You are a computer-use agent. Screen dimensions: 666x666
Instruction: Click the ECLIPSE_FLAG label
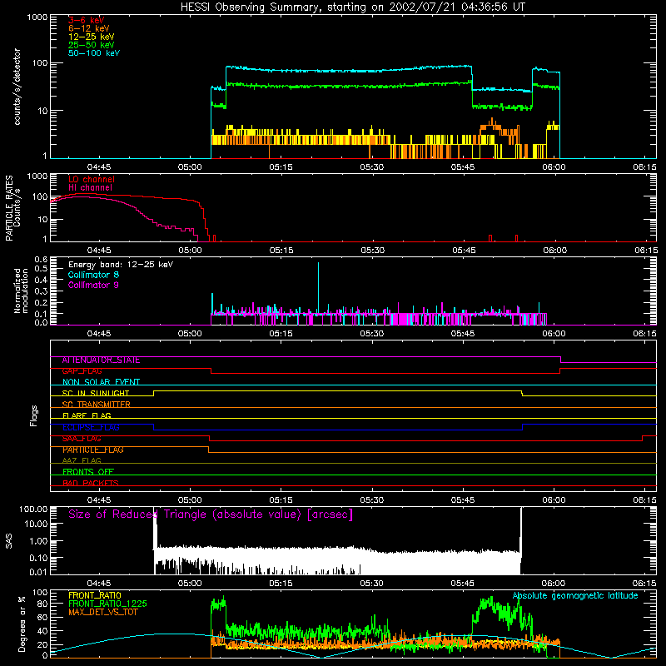pyautogui.click(x=91, y=427)
